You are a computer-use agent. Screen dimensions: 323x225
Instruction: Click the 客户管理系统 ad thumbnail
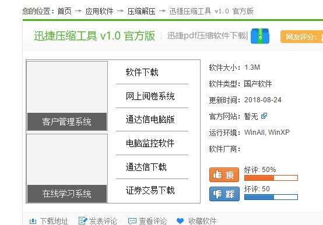(67, 96)
